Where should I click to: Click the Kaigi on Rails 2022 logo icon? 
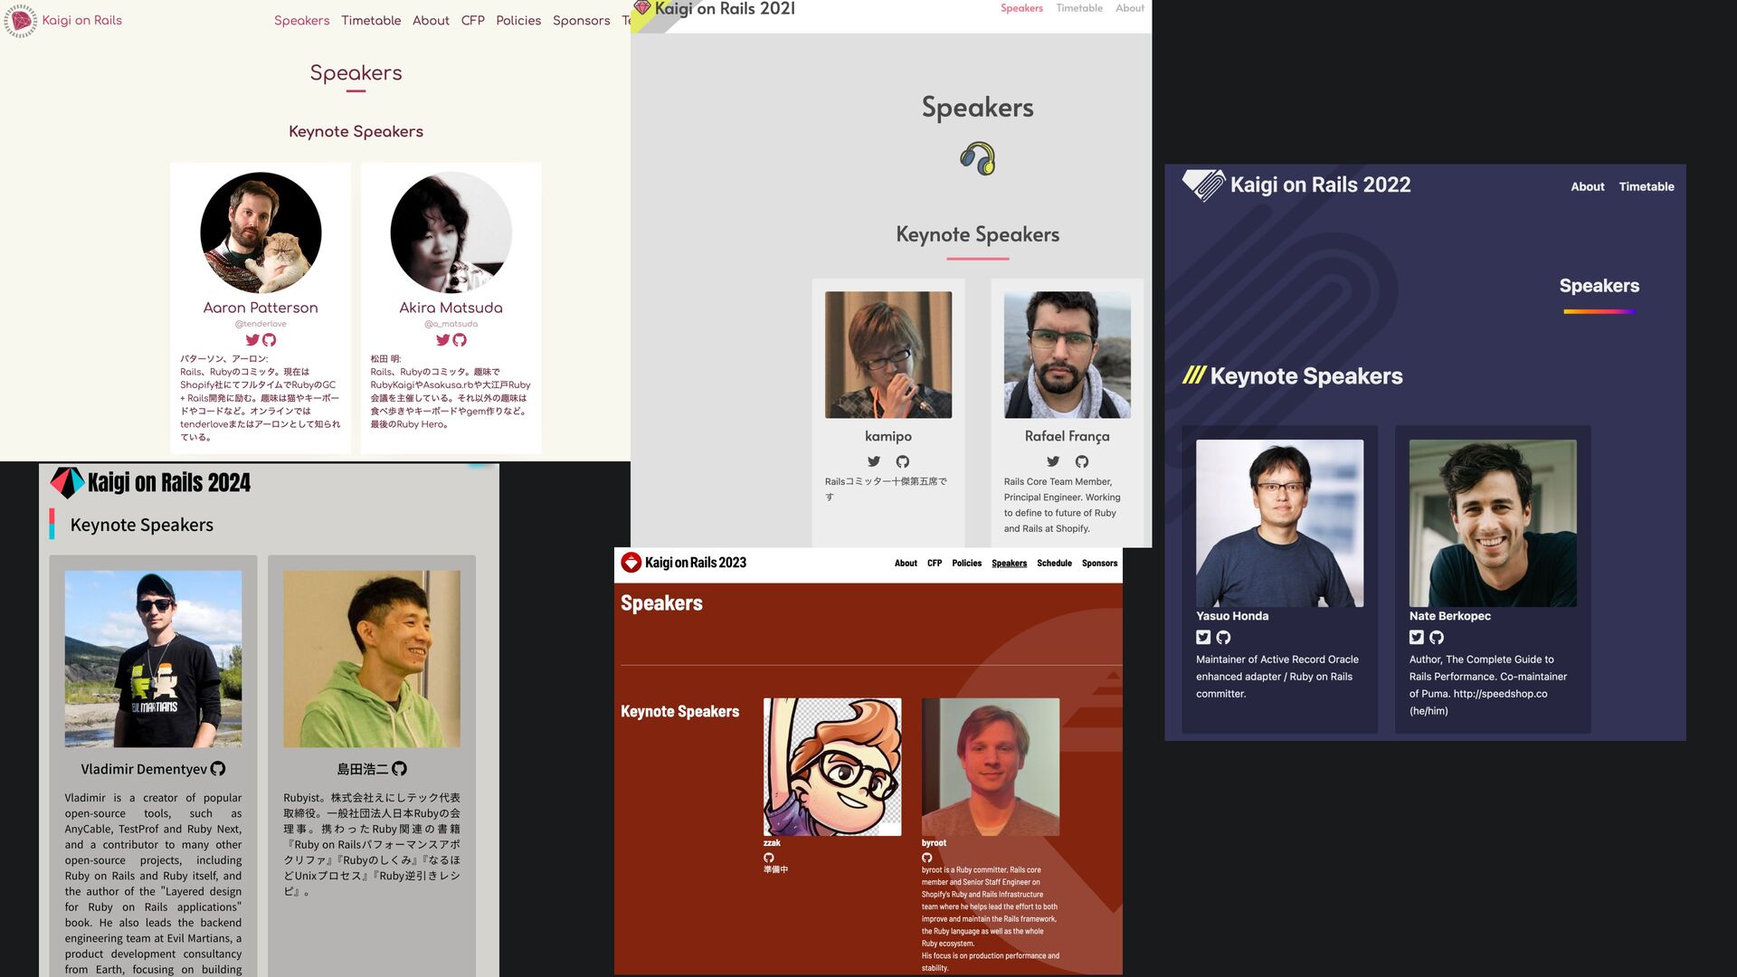[1204, 185]
